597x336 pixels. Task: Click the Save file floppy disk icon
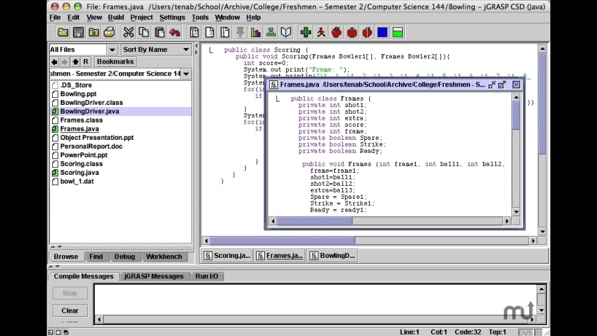[x=78, y=32]
